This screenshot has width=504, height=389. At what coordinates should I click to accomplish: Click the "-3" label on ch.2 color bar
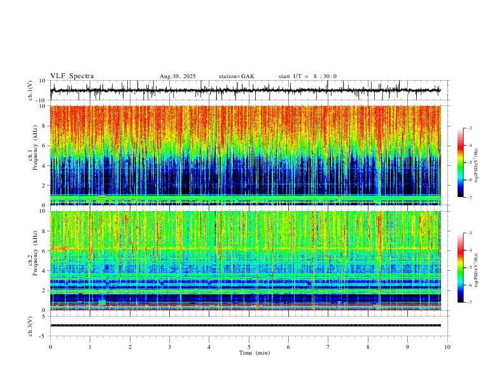click(469, 233)
